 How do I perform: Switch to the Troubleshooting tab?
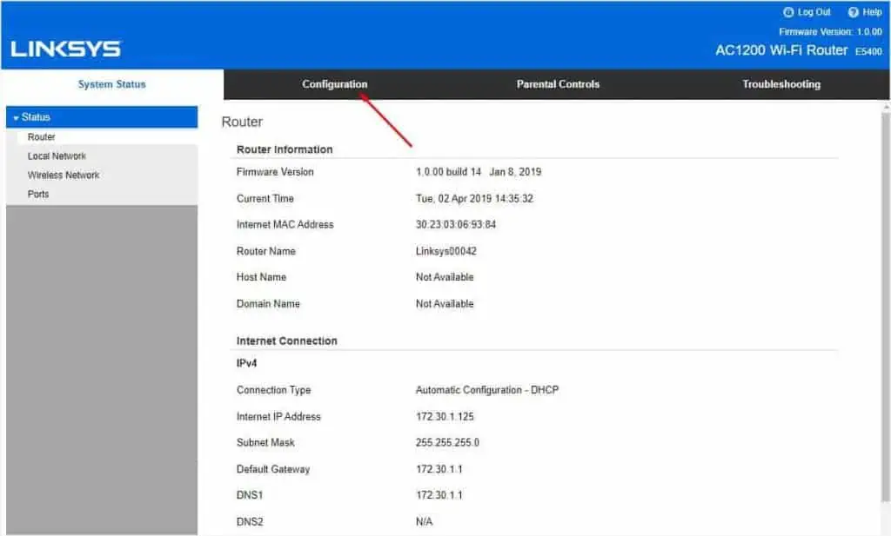click(x=780, y=84)
